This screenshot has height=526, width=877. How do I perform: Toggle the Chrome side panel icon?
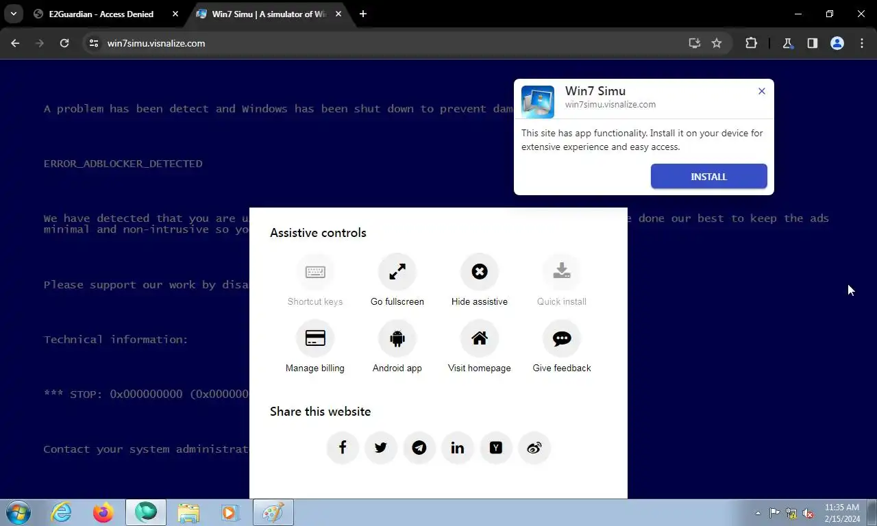(x=813, y=43)
